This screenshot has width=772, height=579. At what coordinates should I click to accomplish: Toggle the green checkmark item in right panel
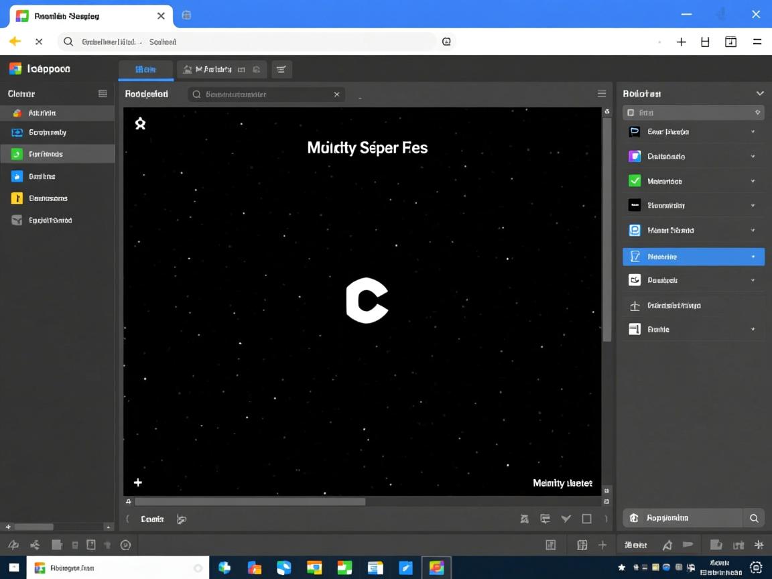[635, 181]
